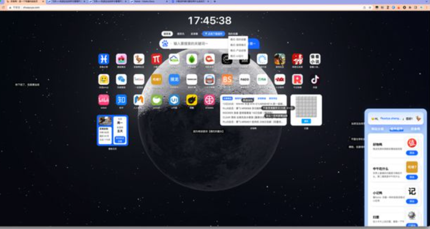Image resolution: width=430 pixels, height=229 pixels.
Task: Open the blue dotted loading-circle app icon
Action: (x=262, y=59)
